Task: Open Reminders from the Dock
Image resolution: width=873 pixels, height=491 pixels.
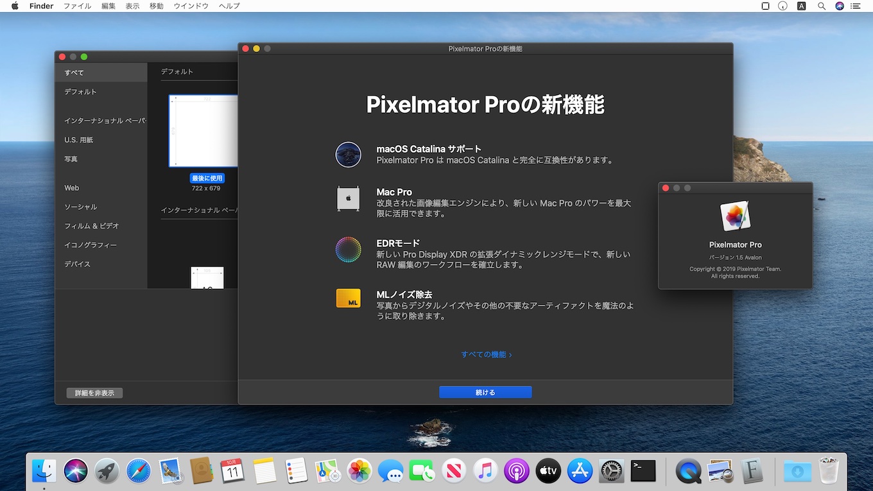Action: click(296, 471)
